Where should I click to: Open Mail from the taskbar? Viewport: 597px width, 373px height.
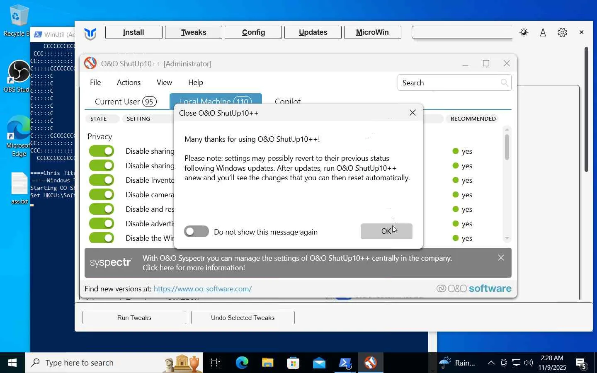319,363
